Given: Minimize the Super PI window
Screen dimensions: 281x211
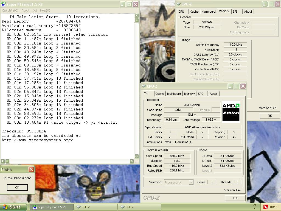Looking at the screenshot, I should [x=123, y=4].
